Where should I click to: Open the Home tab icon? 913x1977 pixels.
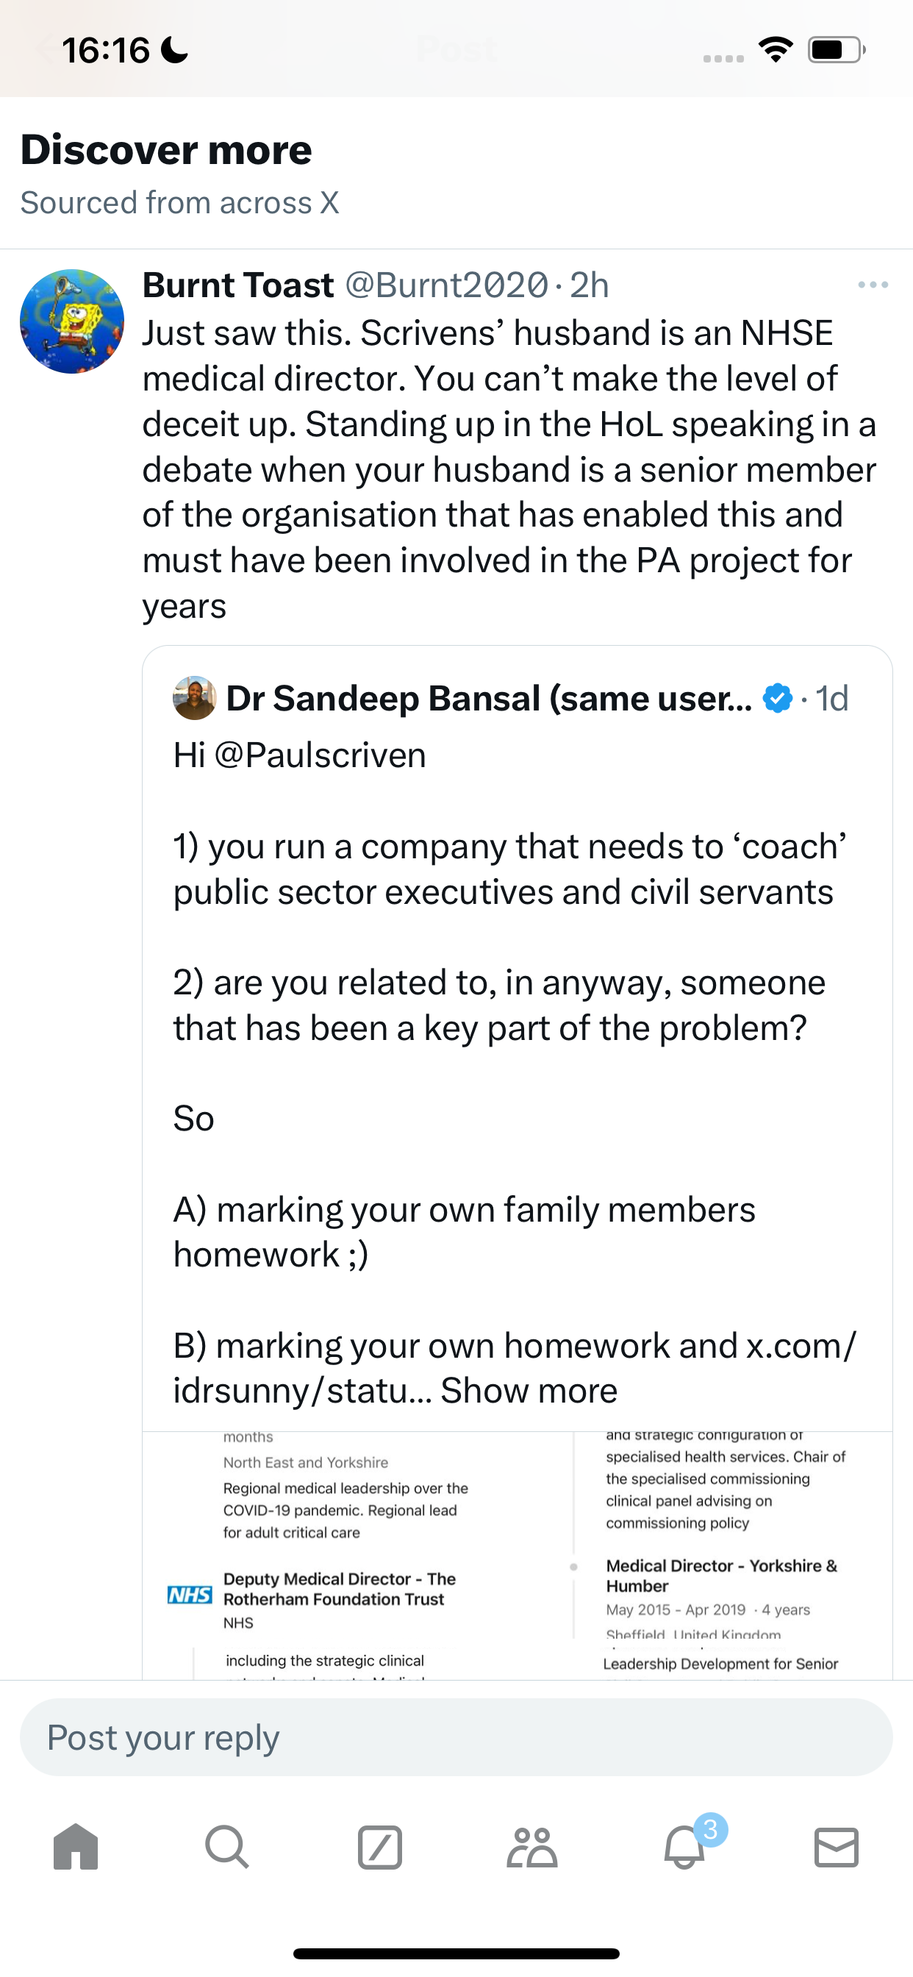76,1847
